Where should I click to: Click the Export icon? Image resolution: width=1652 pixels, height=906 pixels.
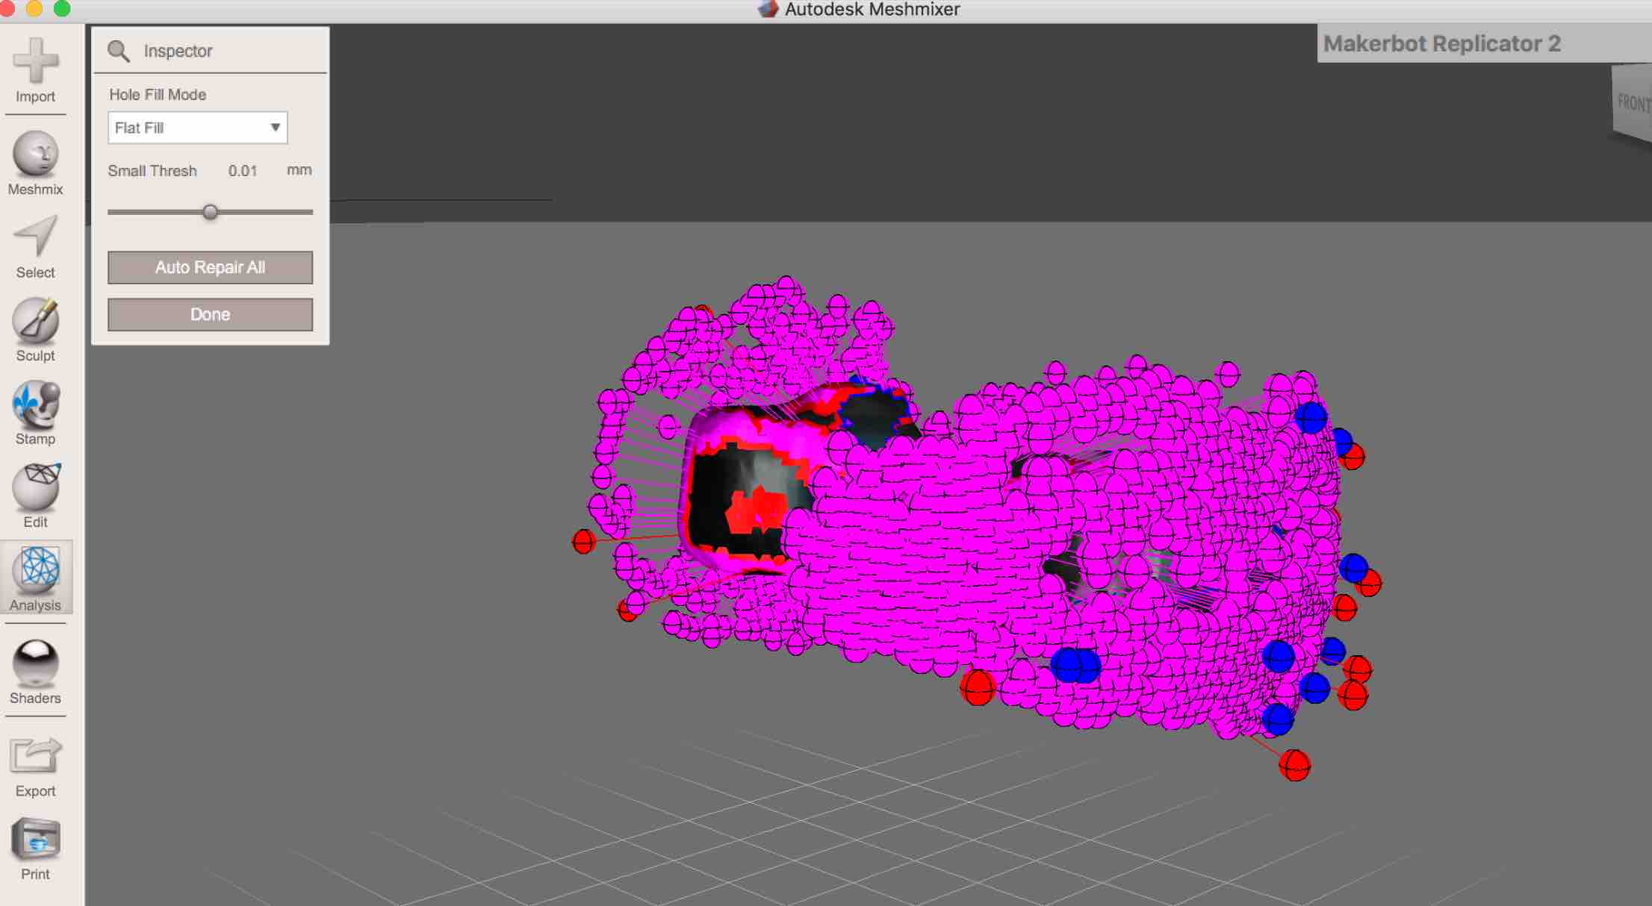pyautogui.click(x=35, y=756)
